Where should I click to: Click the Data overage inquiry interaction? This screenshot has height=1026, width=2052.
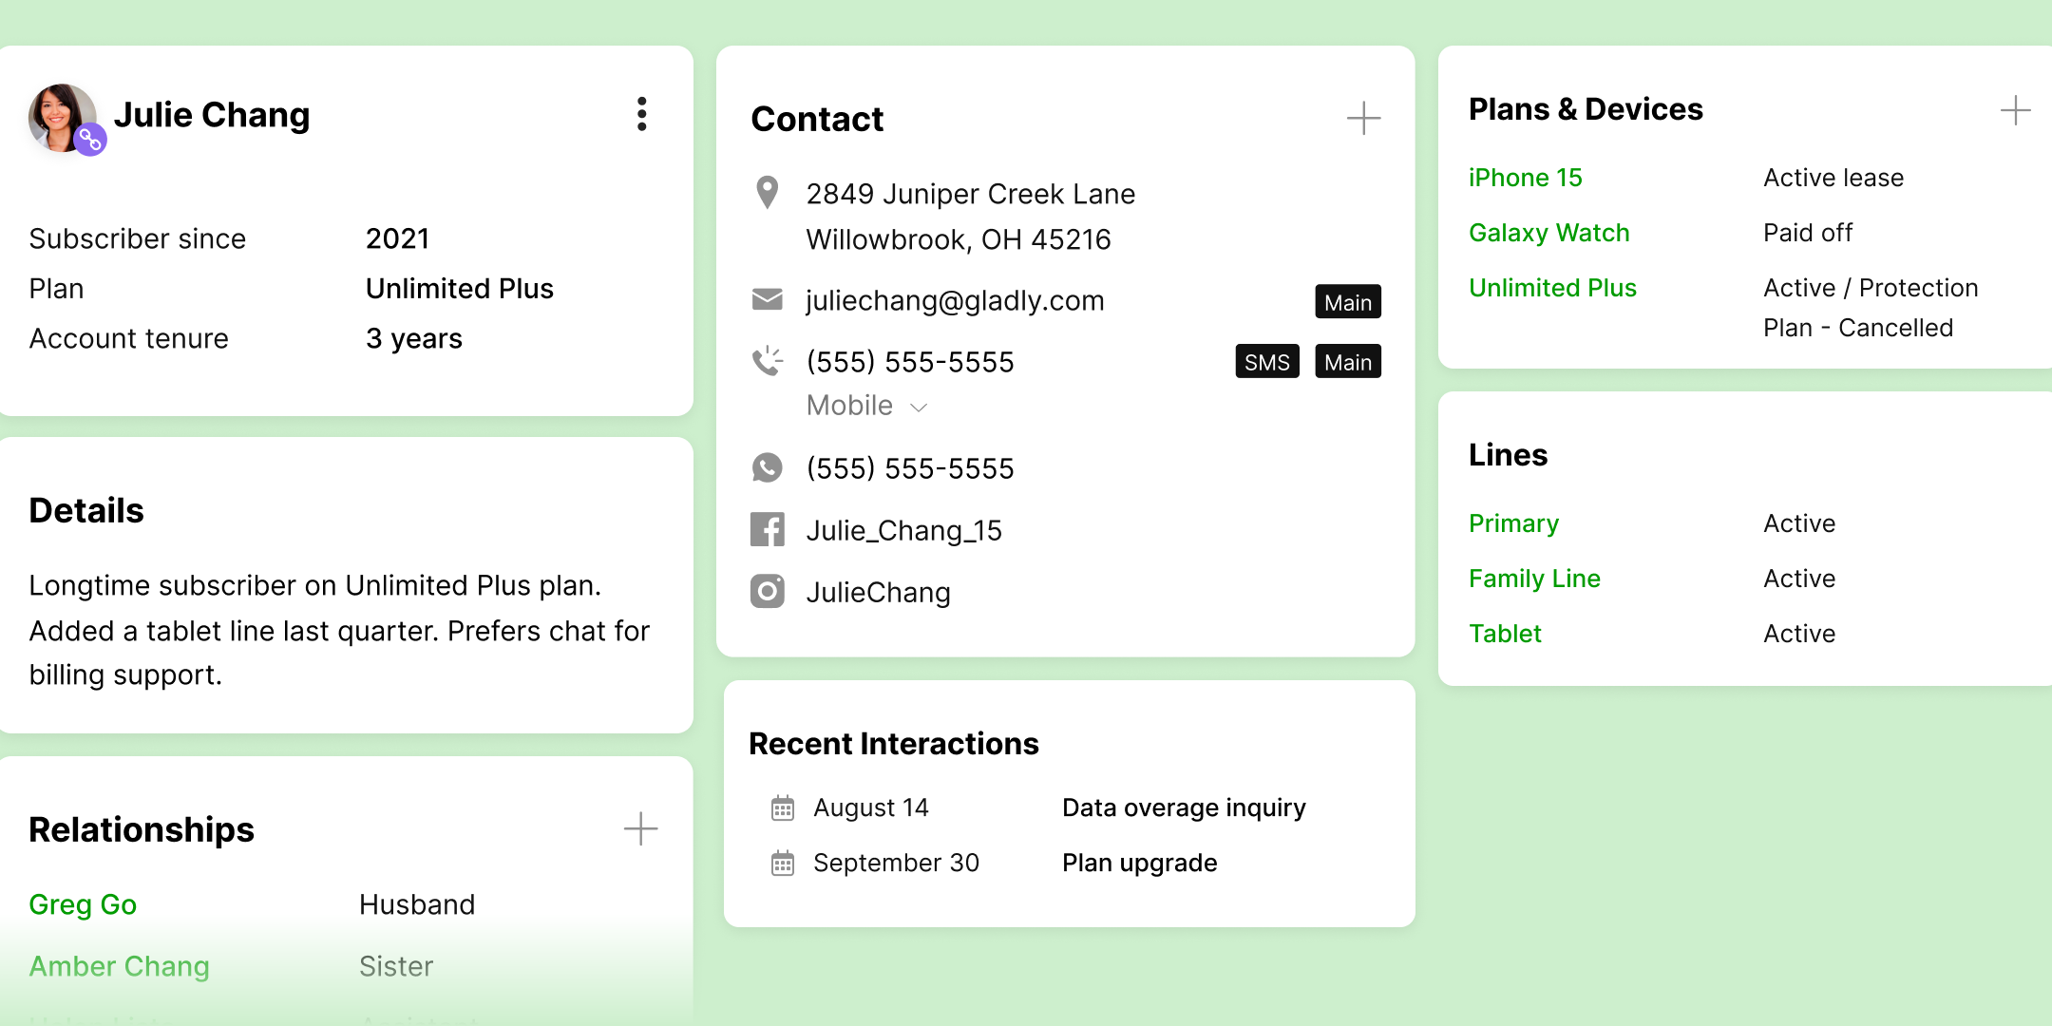(1184, 807)
